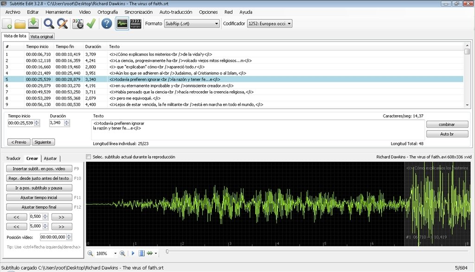This screenshot has height=272, width=475.
Task: Open the Auto-traducción menu
Action: pos(176,12)
